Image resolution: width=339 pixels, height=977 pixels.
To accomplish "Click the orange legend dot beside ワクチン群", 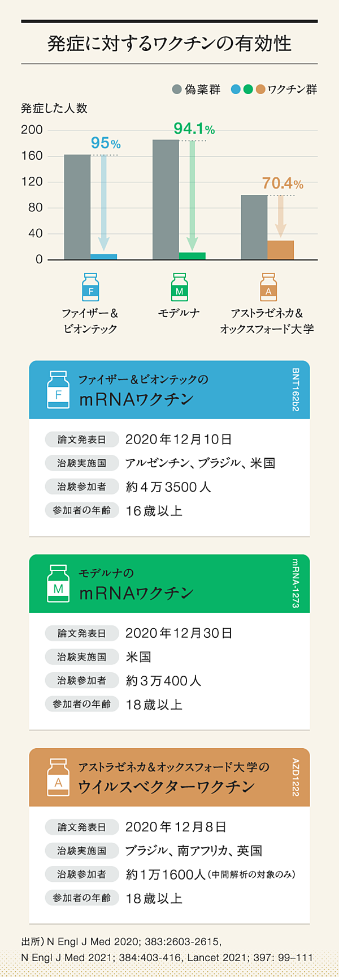I will [260, 89].
